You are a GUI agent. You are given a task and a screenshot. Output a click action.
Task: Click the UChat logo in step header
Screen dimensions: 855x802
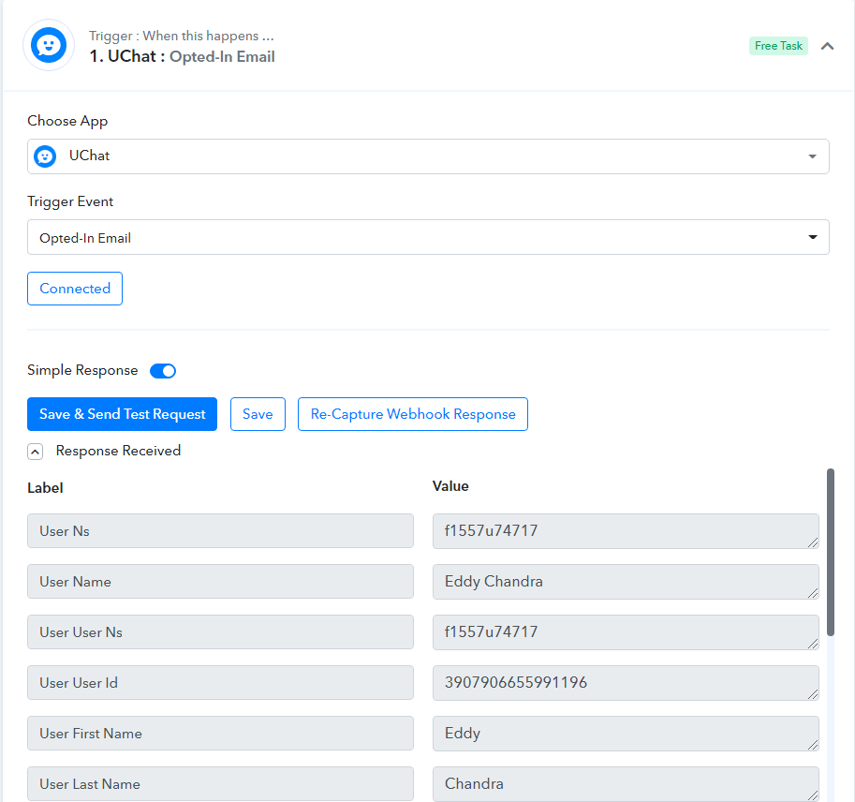pyautogui.click(x=49, y=45)
